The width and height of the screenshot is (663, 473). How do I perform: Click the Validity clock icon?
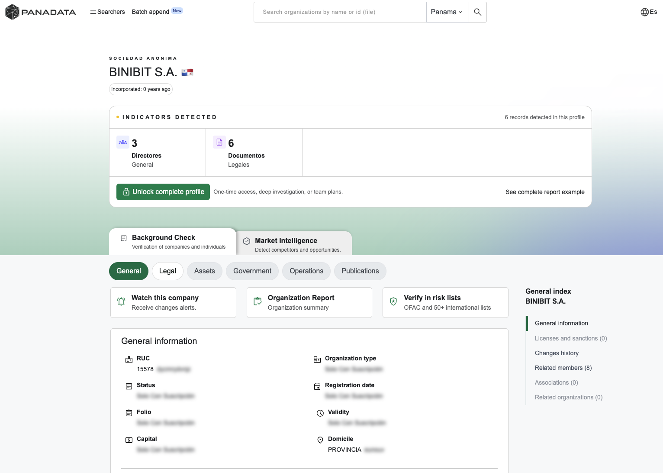pos(320,413)
